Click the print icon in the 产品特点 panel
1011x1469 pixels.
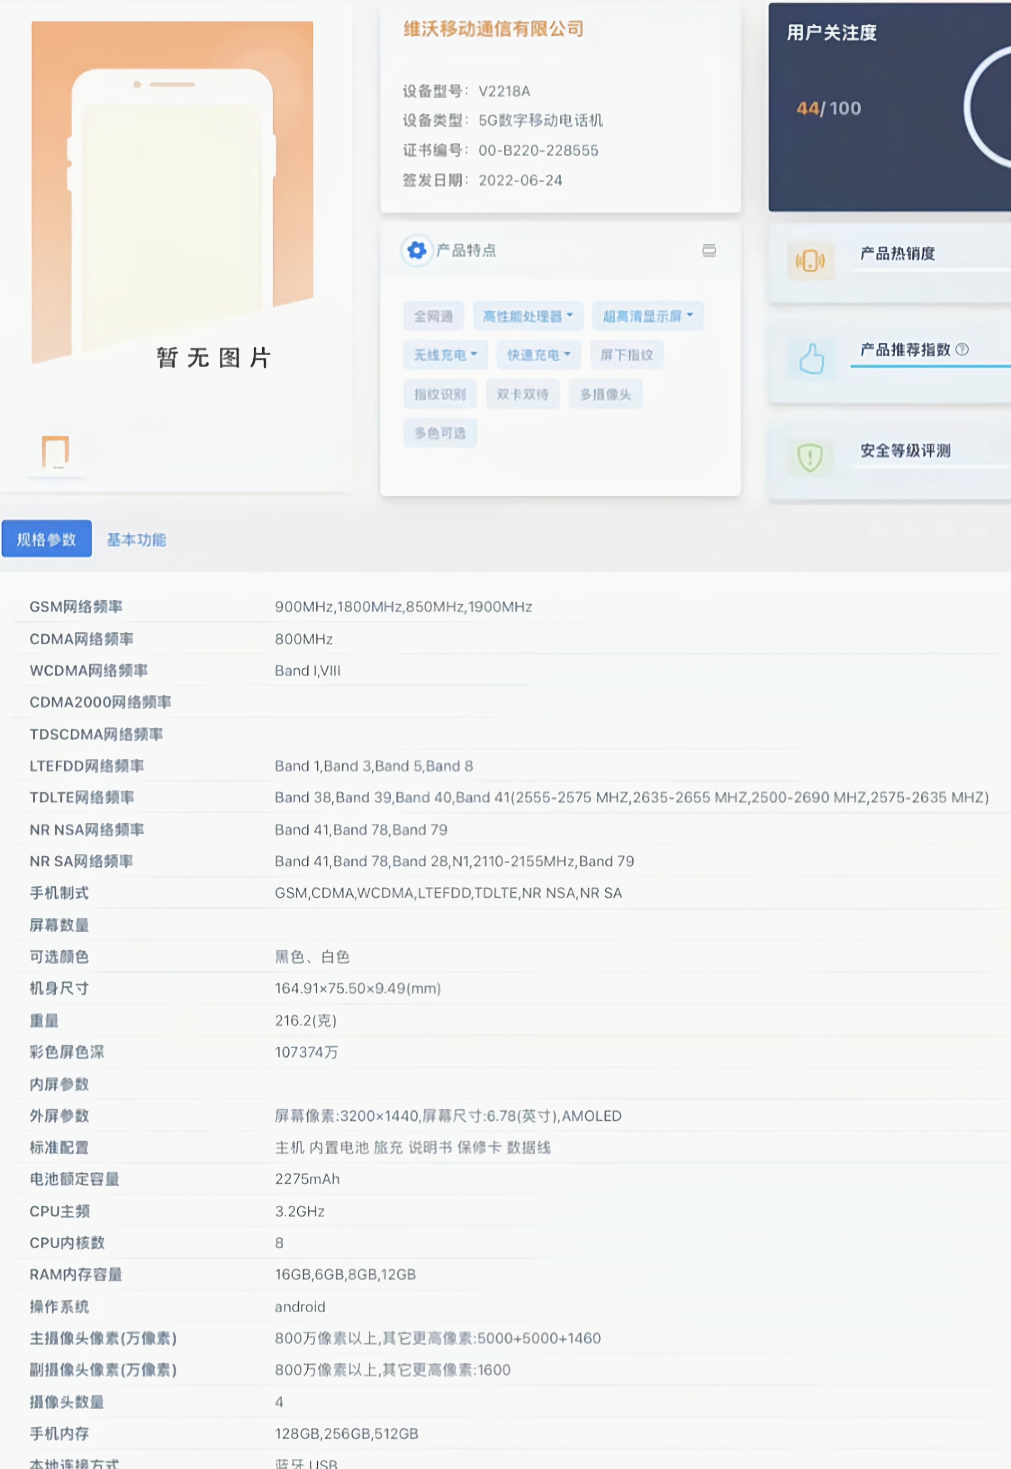(x=709, y=251)
